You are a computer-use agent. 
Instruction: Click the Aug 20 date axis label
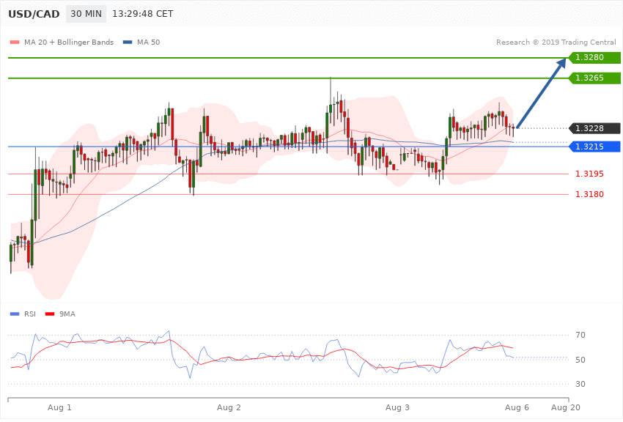tap(565, 407)
